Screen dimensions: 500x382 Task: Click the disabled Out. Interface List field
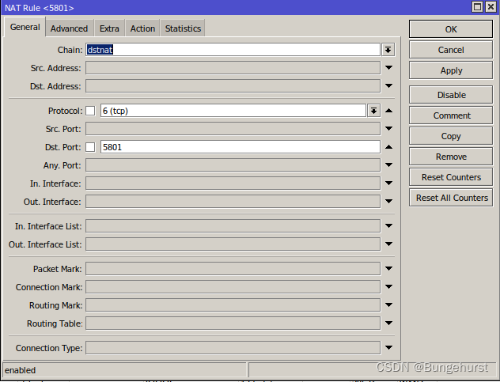(x=233, y=244)
